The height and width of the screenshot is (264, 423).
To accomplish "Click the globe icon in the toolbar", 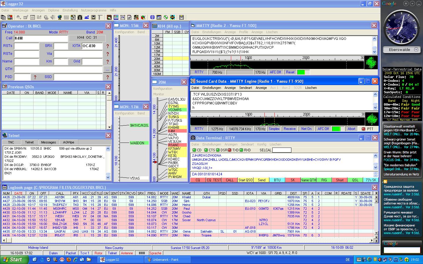I will click(x=60, y=17).
